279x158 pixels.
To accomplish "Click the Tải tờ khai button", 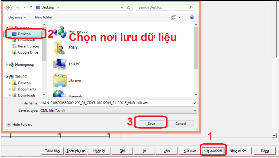I will 53,151.
